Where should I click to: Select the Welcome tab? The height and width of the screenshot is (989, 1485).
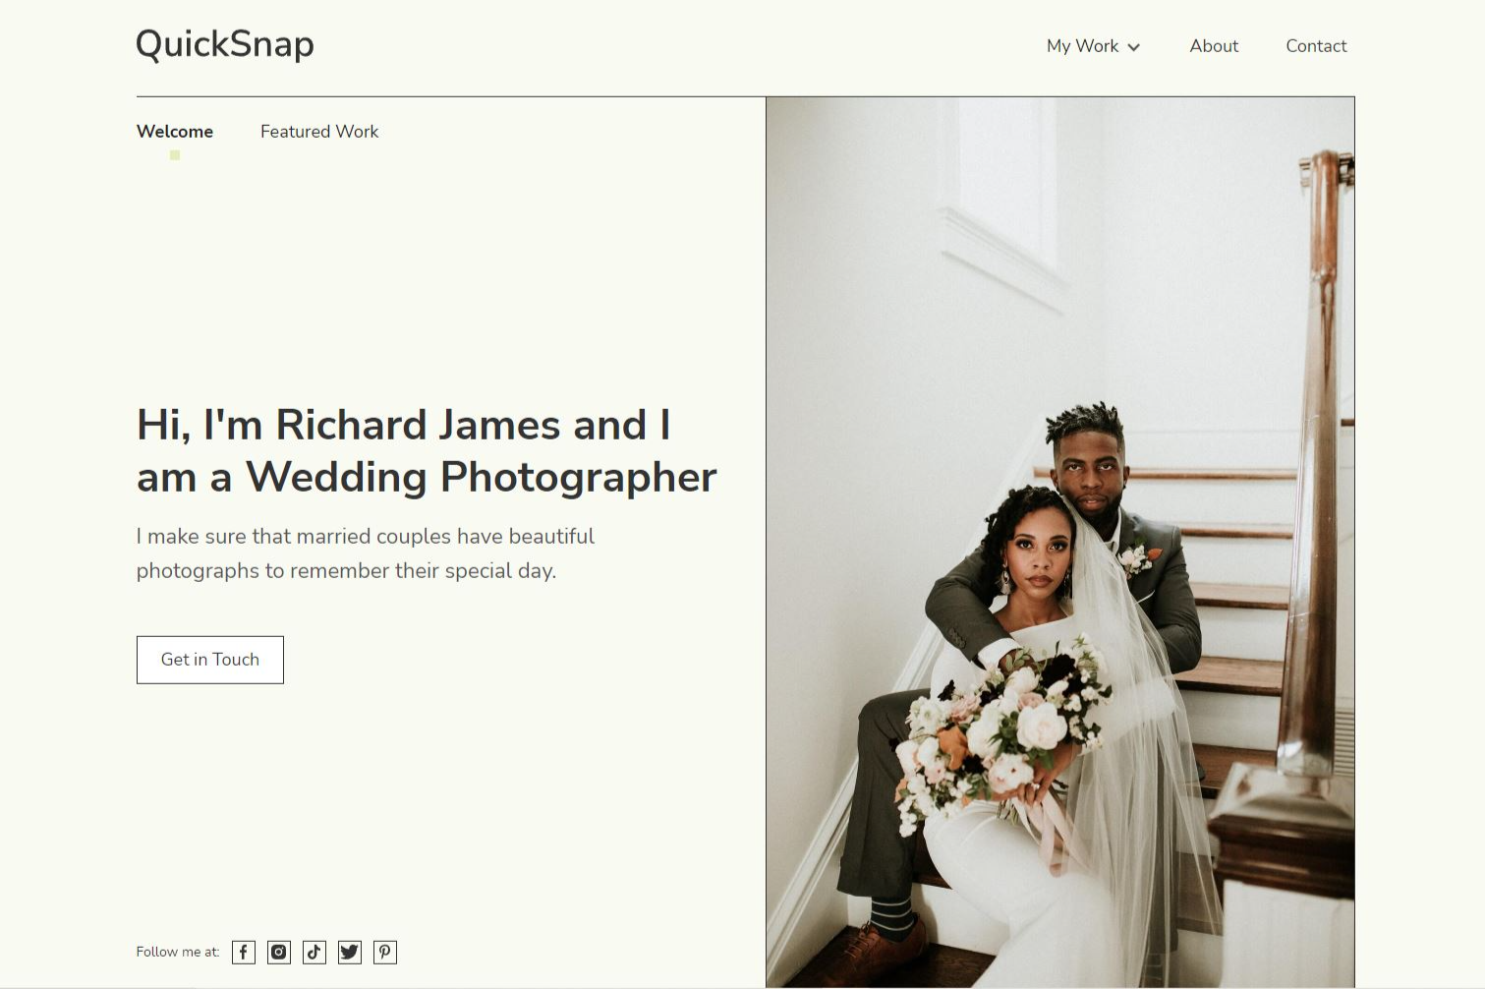click(175, 132)
